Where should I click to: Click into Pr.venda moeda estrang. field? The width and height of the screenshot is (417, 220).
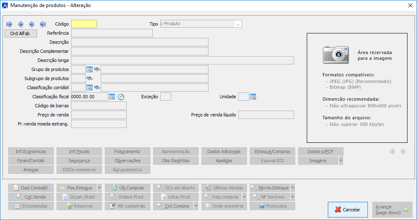pyautogui.click(x=99, y=124)
